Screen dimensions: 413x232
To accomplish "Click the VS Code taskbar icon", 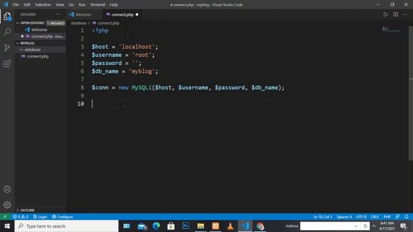I will coord(245,226).
